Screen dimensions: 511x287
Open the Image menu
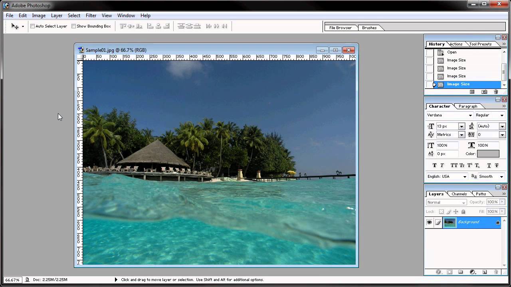39,16
